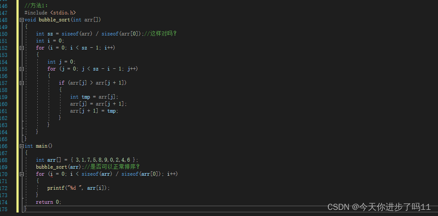The width and height of the screenshot is (438, 216).
Task: Click the //这样对吗? comment
Action: (x=160, y=34)
